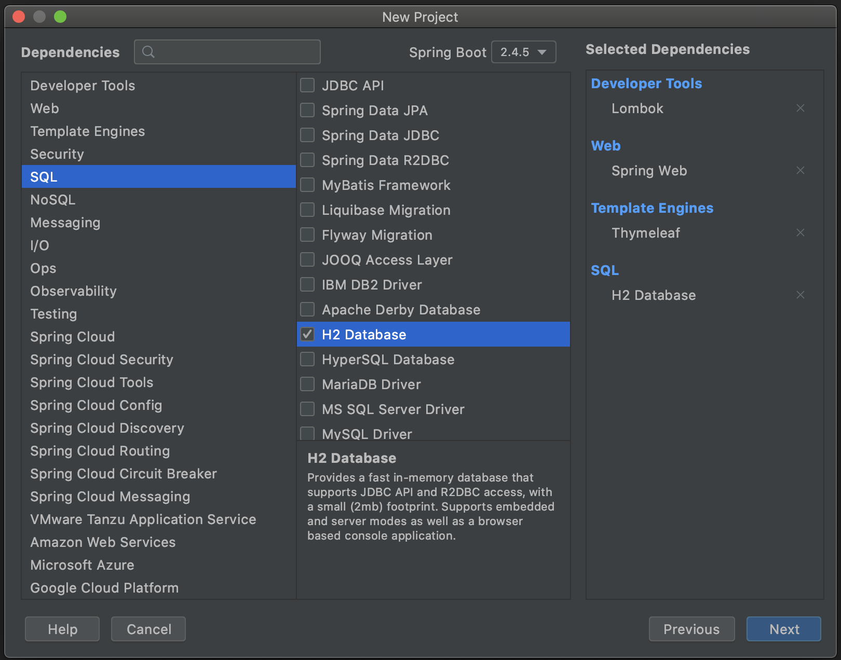The image size is (841, 660).
Task: Tick MS SQL Server Driver
Action: [307, 409]
